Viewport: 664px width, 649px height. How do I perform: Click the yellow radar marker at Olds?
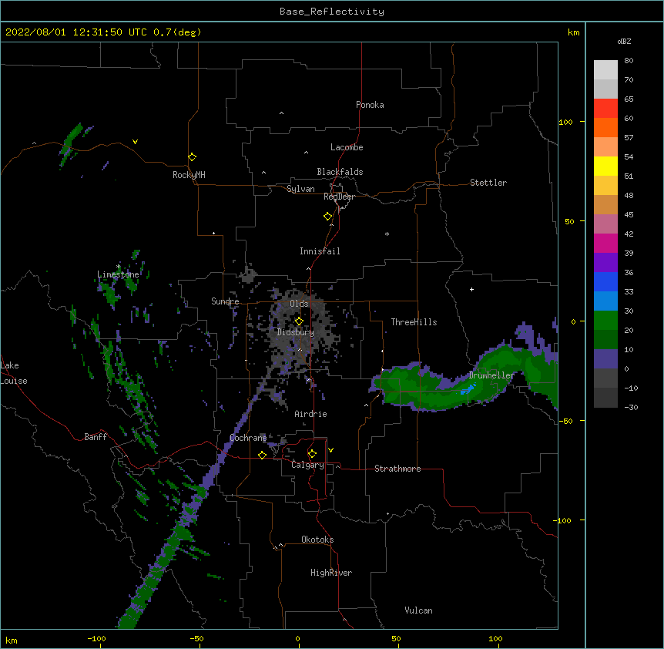coord(299,321)
